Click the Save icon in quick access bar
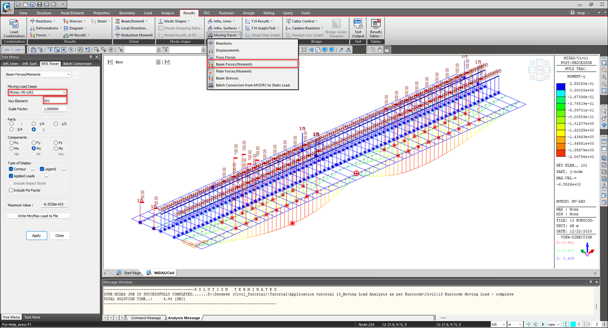The image size is (608, 328). 39,4
